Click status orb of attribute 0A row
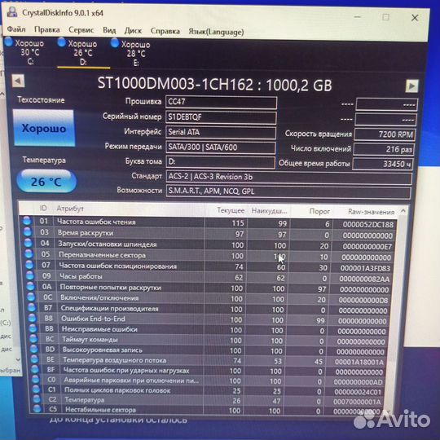440x440 pixels. coord(31,286)
